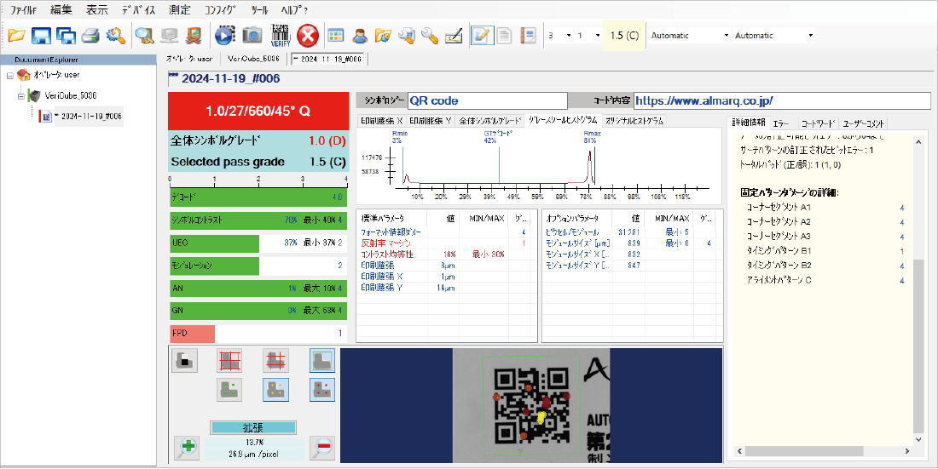
Task: Open the ツール menu
Action: pyautogui.click(x=259, y=9)
